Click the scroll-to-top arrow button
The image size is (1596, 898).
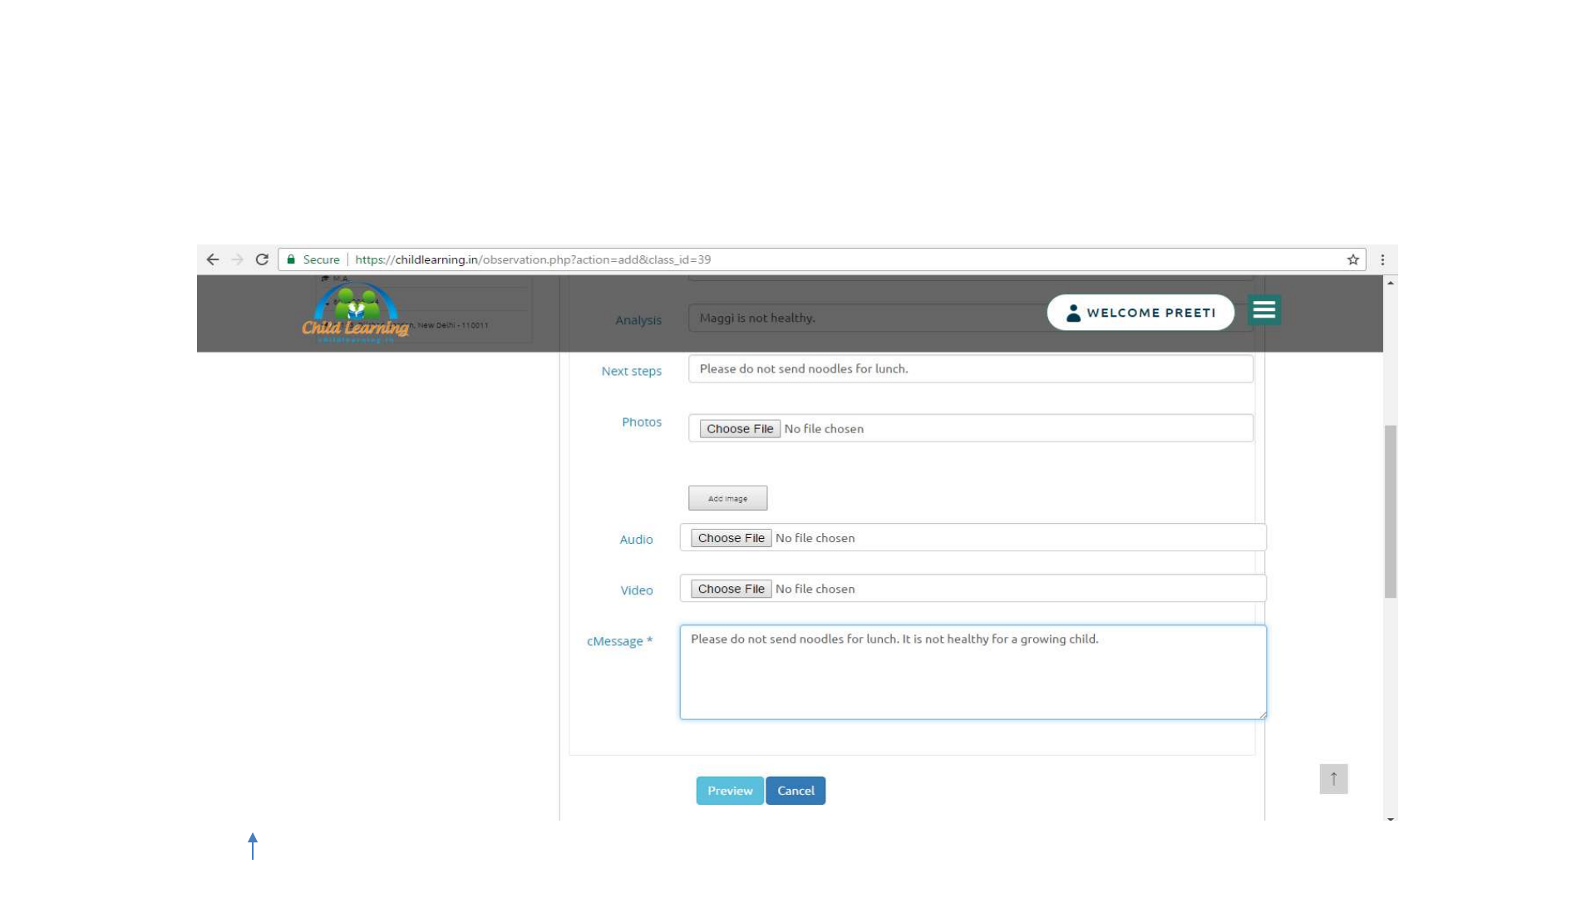1333,779
